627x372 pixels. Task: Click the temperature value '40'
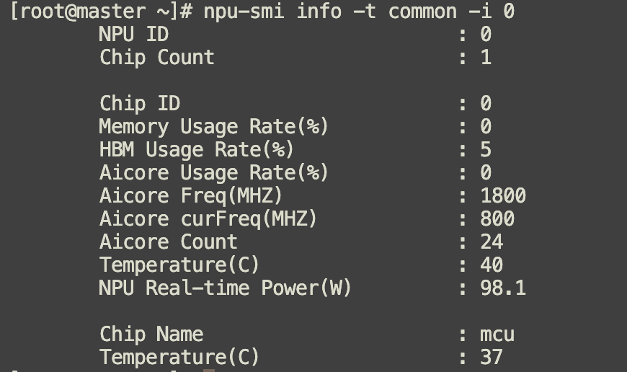pyautogui.click(x=492, y=265)
